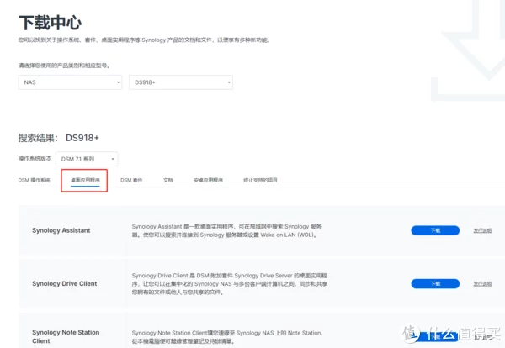Select the 桌面应用程序 tab

[85, 180]
